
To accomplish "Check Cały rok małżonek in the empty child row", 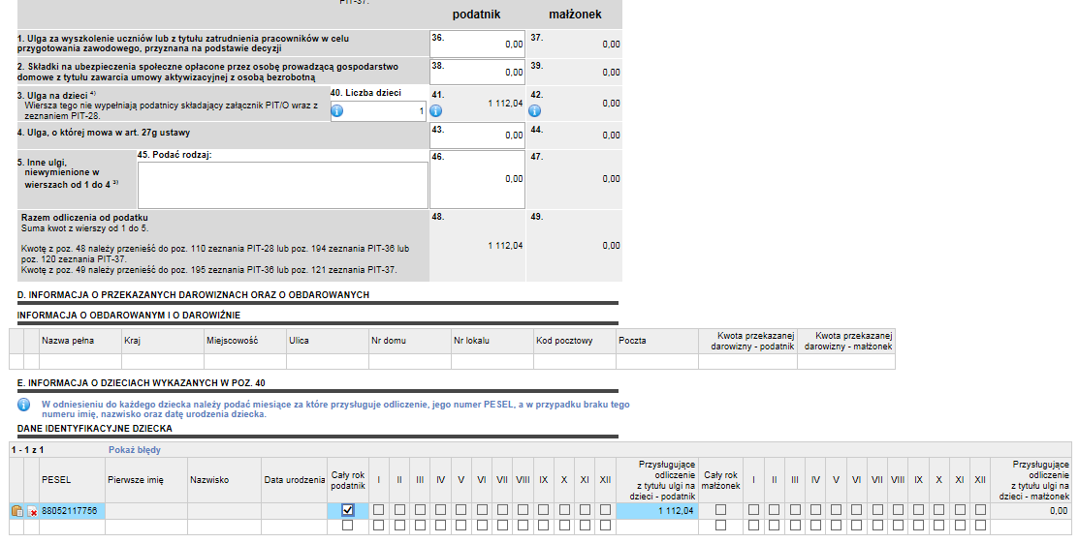I will pos(720,526).
